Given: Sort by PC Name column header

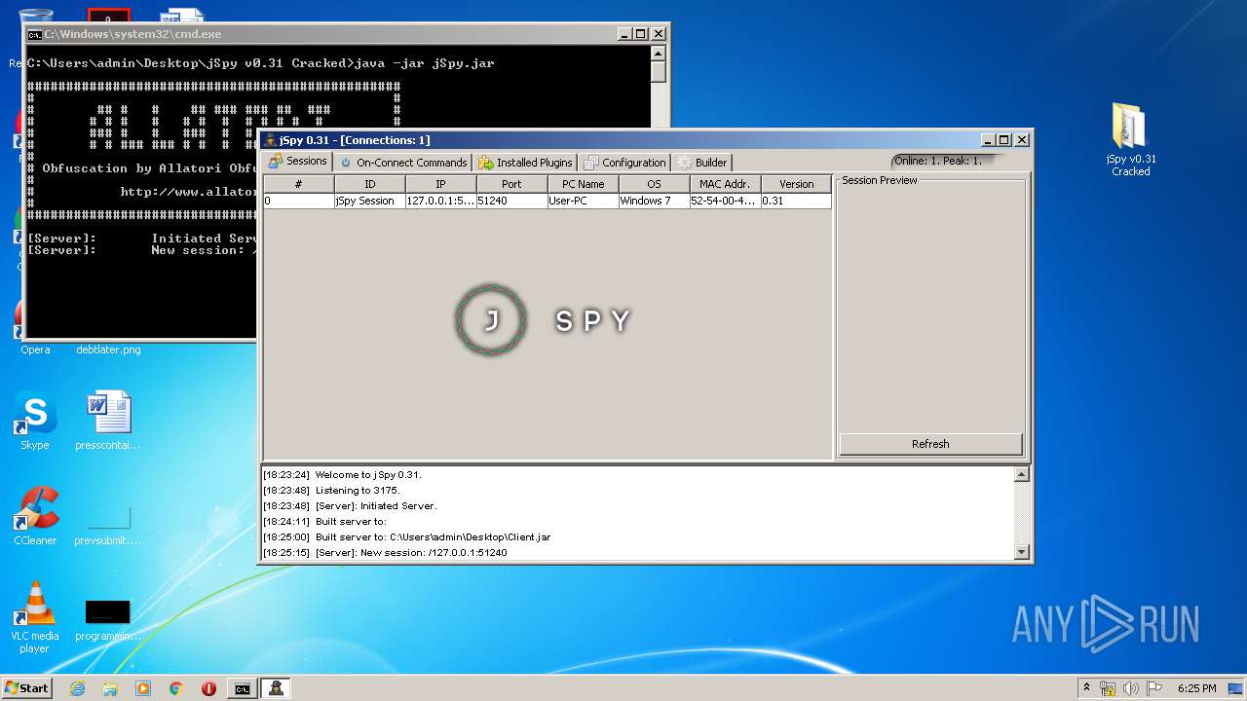Looking at the screenshot, I should coord(583,184).
